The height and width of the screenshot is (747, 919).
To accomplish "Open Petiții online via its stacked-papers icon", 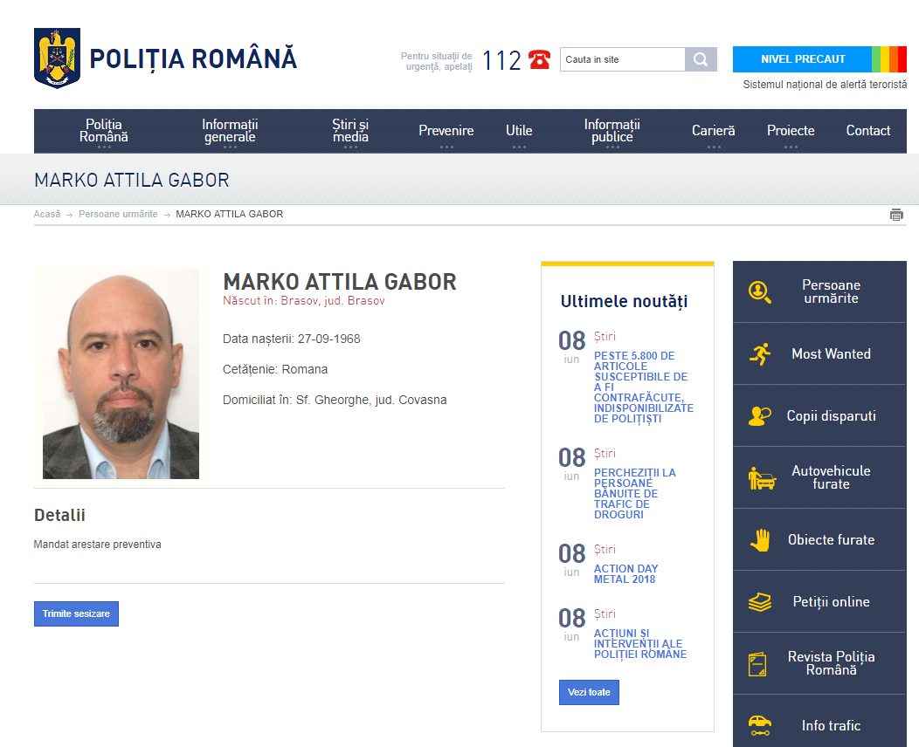I will point(759,600).
